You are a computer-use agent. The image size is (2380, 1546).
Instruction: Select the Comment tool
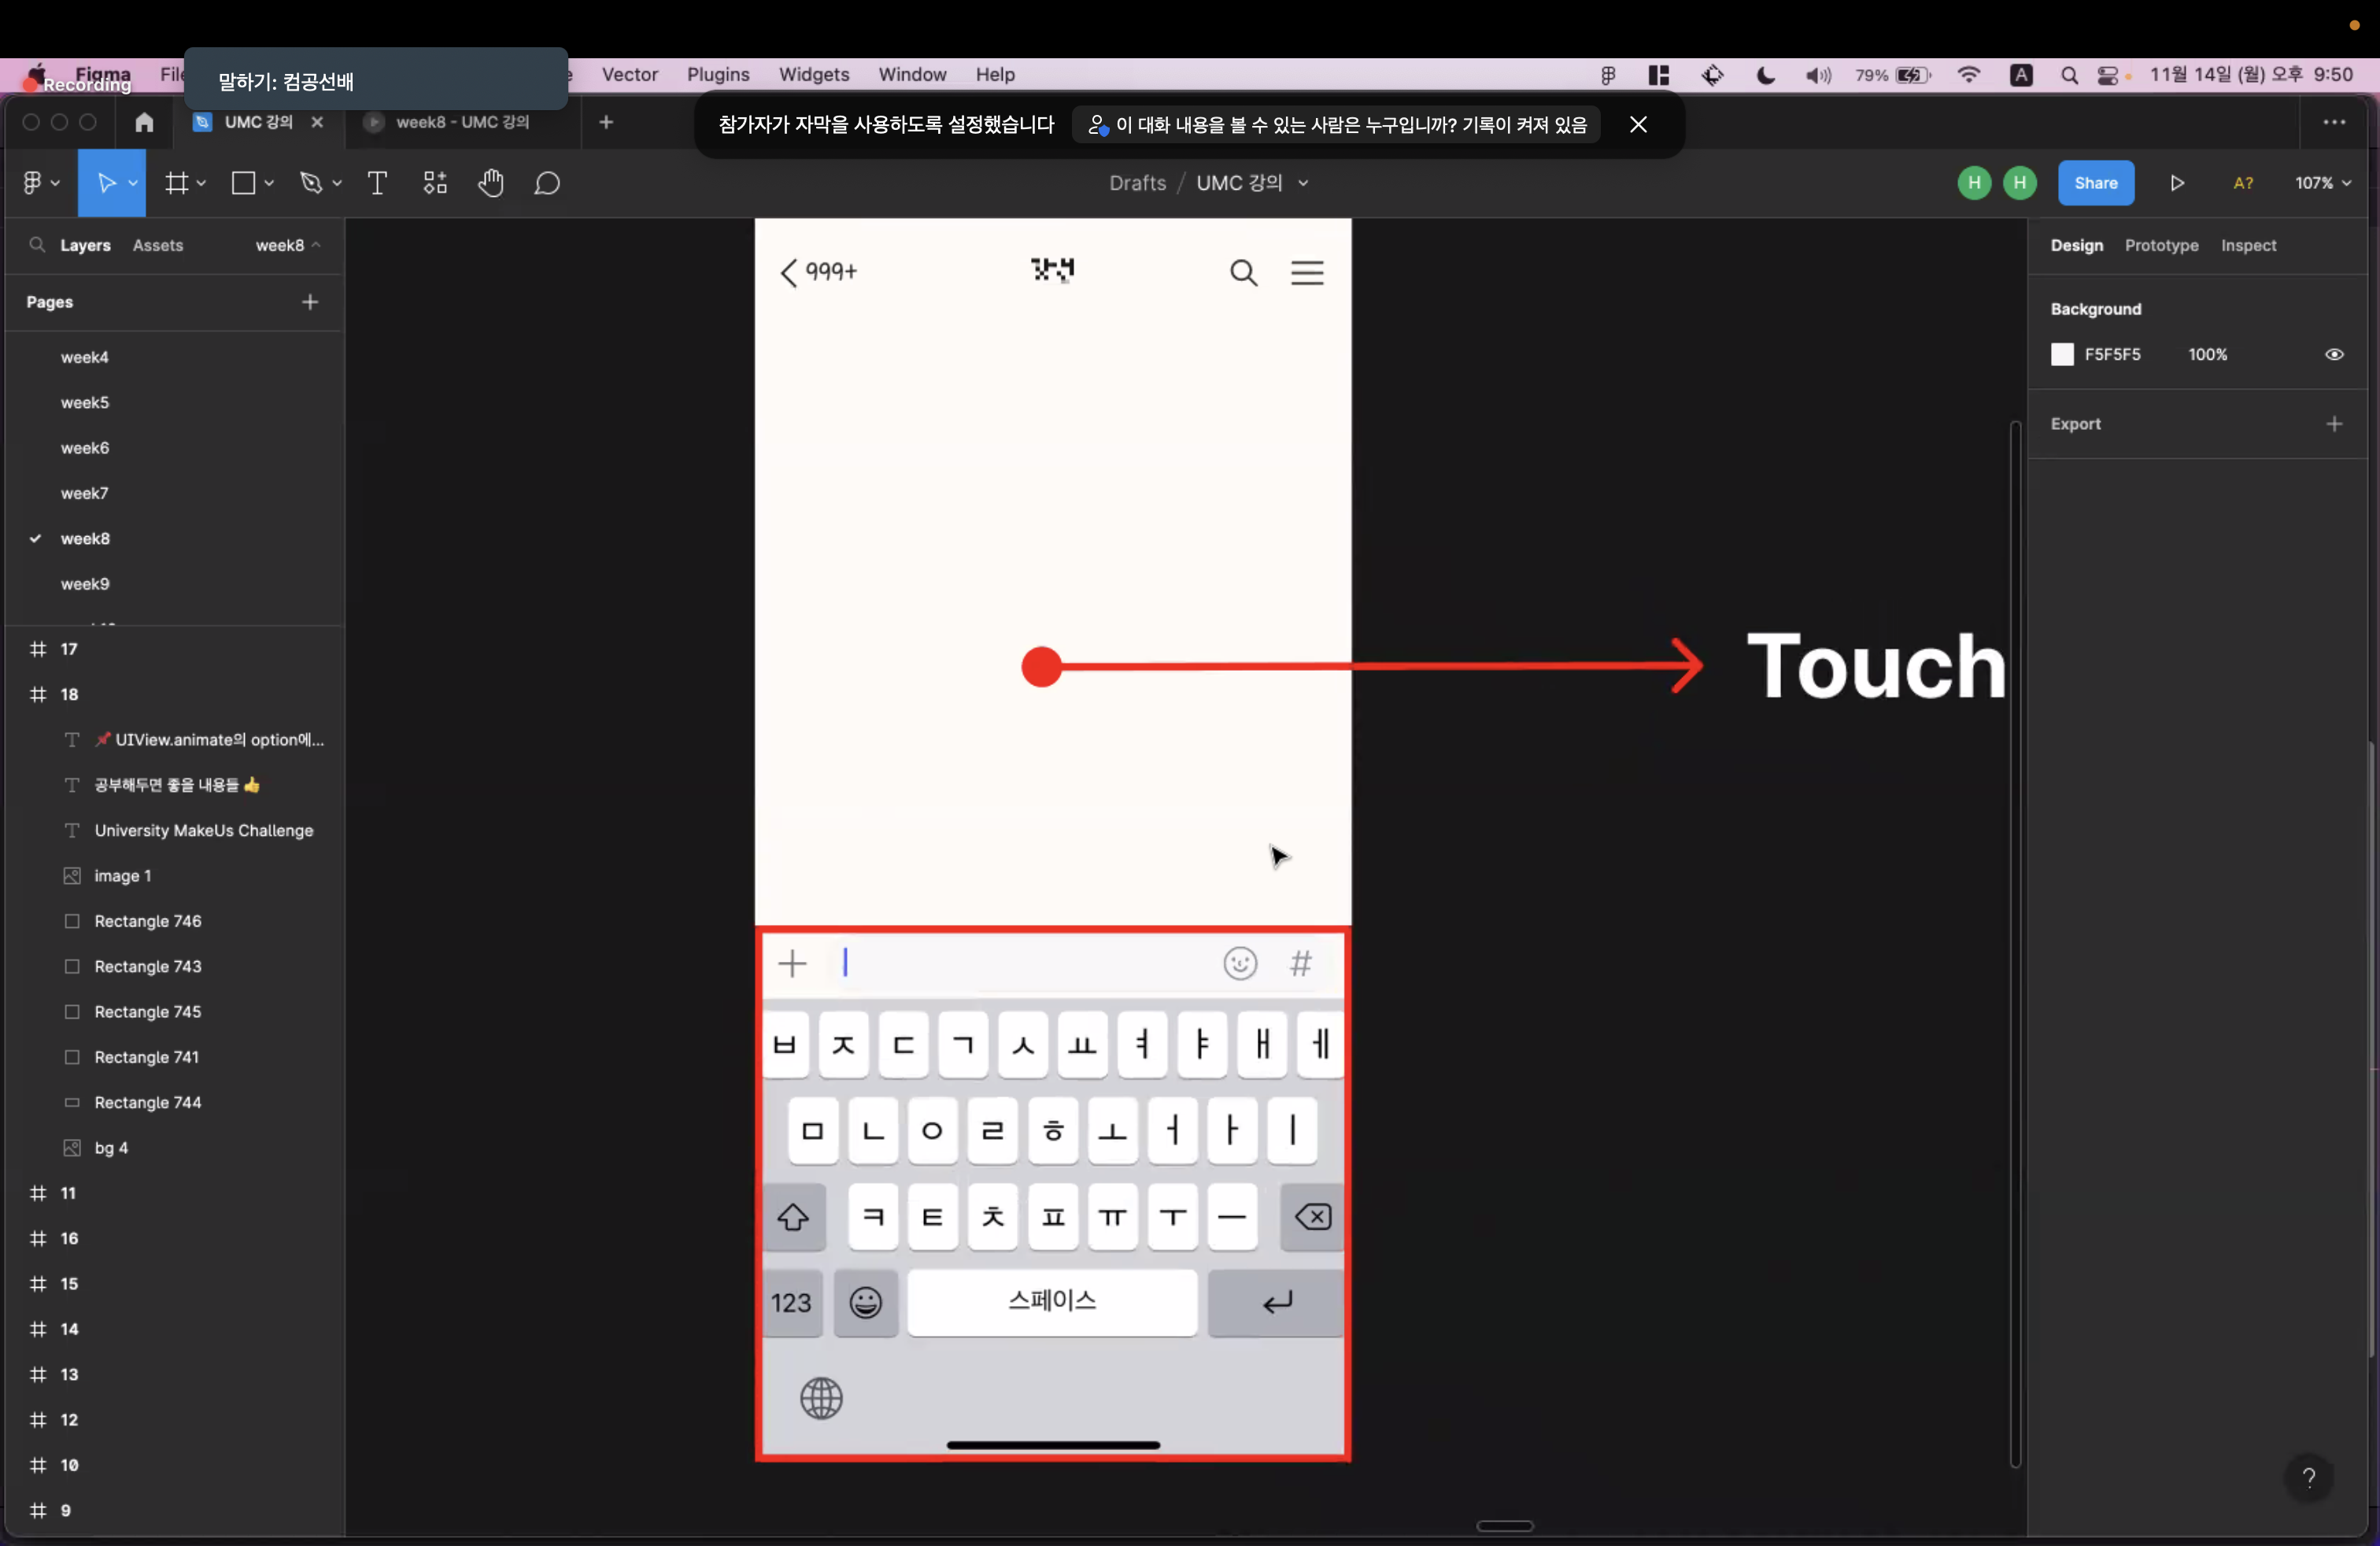tap(547, 183)
